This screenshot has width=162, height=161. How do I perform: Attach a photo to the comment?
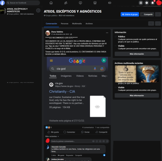pyautogui.click(x=100, y=141)
